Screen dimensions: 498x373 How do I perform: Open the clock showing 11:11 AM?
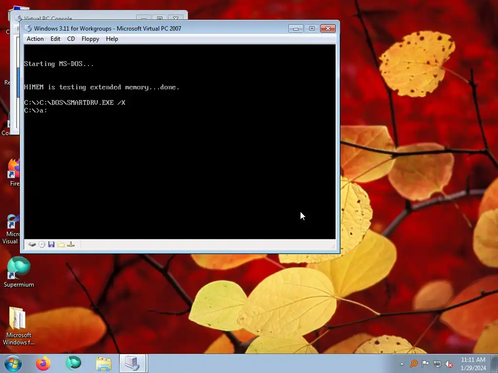coord(473,364)
